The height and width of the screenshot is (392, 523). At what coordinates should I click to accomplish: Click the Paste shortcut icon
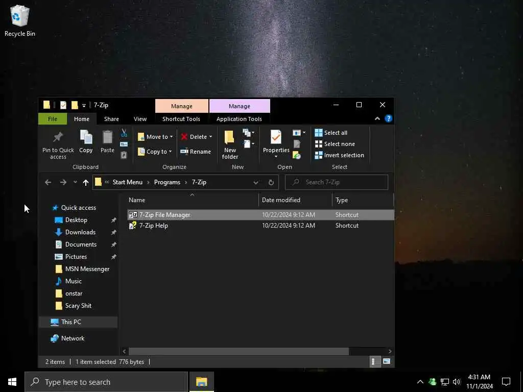click(x=124, y=155)
